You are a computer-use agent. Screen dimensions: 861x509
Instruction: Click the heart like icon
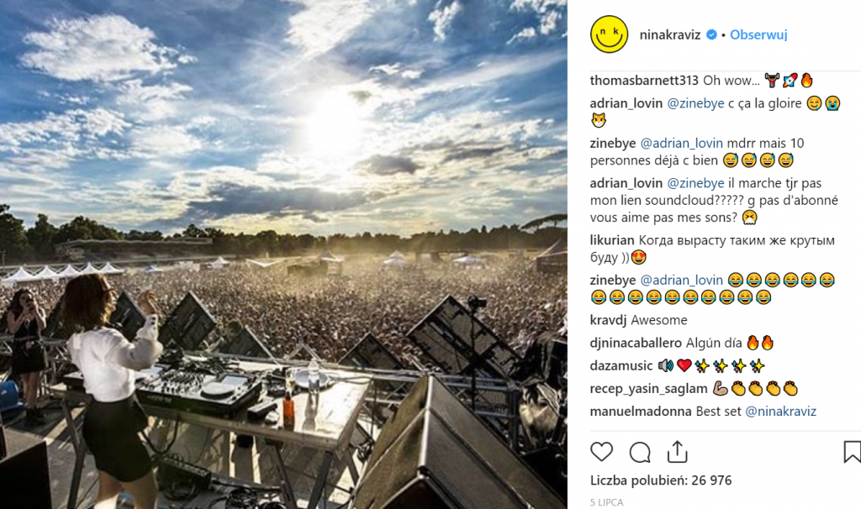click(x=601, y=453)
